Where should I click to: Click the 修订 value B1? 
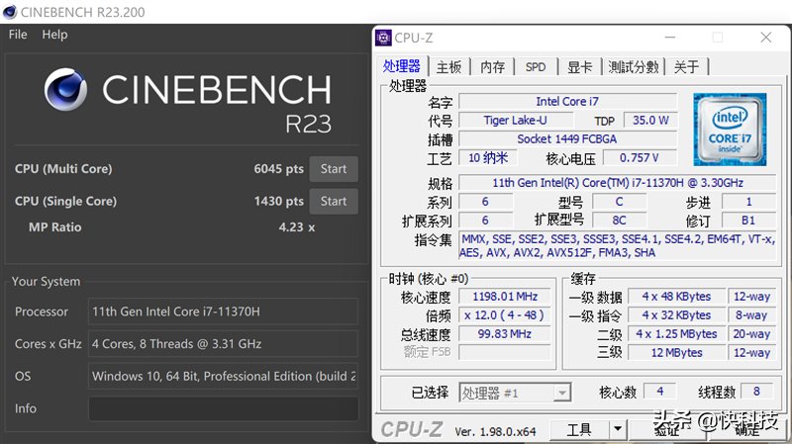tap(748, 221)
